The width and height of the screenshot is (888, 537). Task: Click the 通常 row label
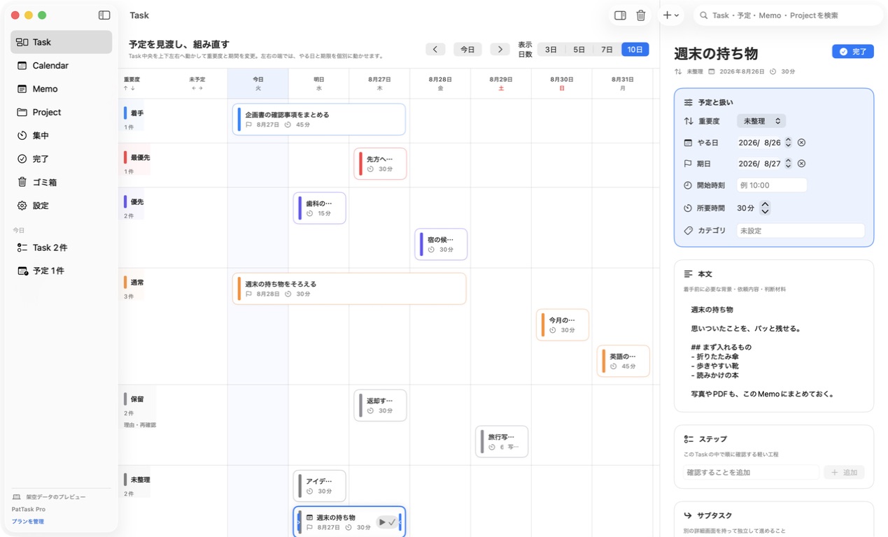tap(137, 282)
